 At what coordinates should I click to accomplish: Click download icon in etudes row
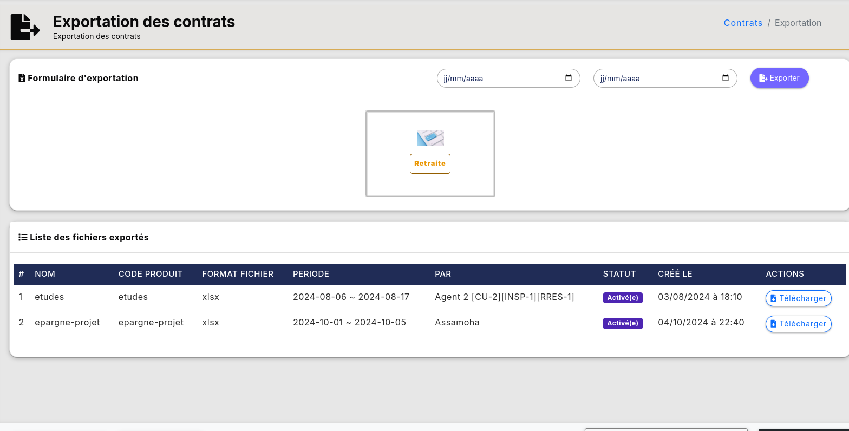[774, 298]
